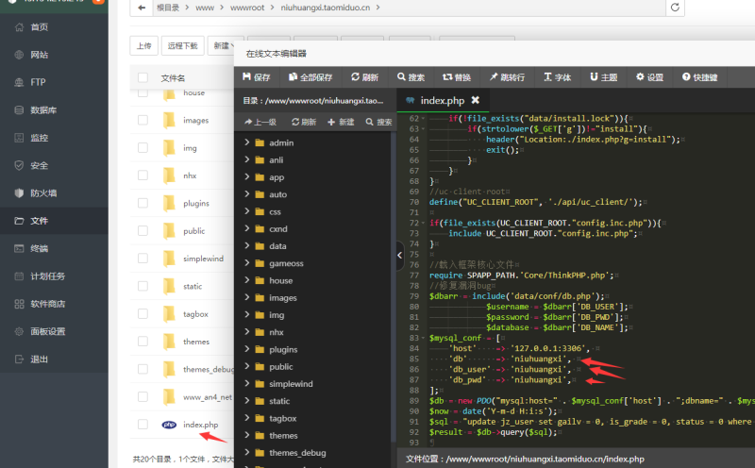Expand the tagbox folder in the tree
The height and width of the screenshot is (468, 755).
point(247,418)
